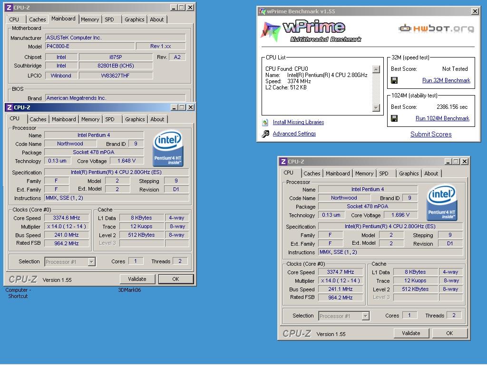
Task: Click the CPU List scroll up arrow in wPrime
Action: [376, 69]
